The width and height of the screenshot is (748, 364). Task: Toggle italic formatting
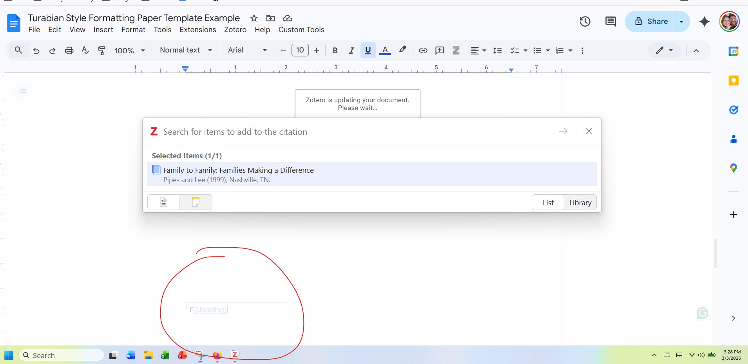point(351,51)
